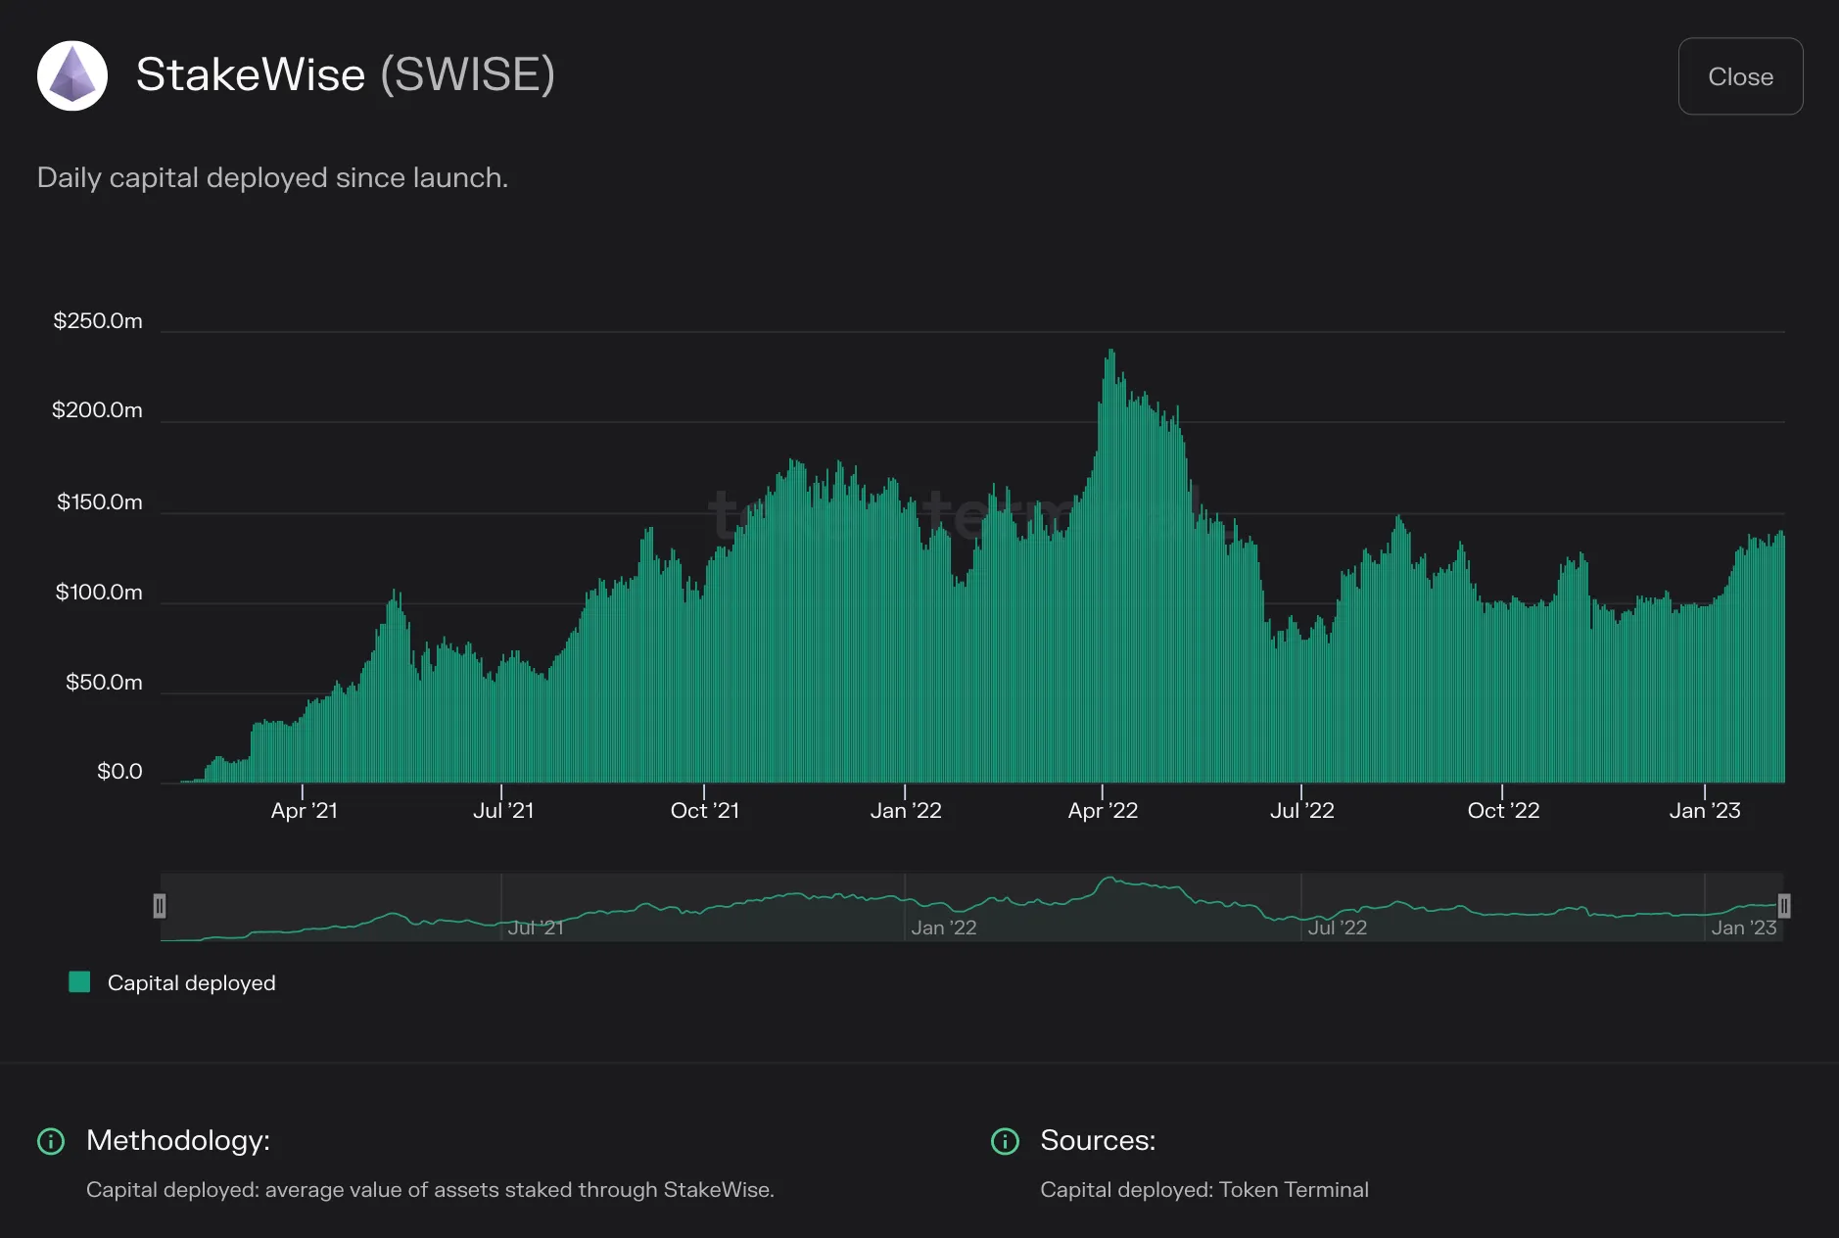Click the Oct '22 x-axis label
Viewport: 1839px width, 1238px height.
coord(1503,811)
